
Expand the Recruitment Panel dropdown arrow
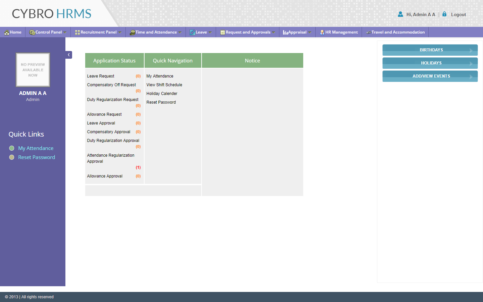coord(120,33)
